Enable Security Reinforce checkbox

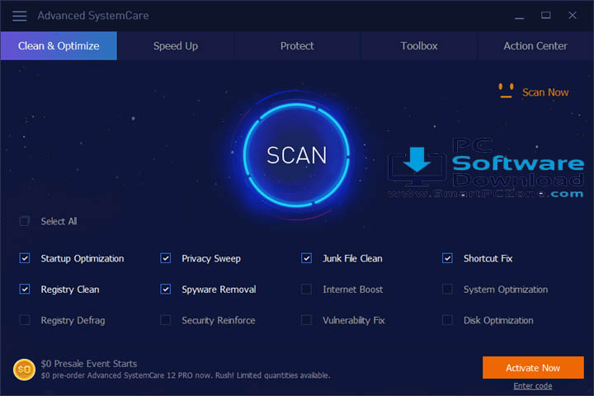[166, 320]
